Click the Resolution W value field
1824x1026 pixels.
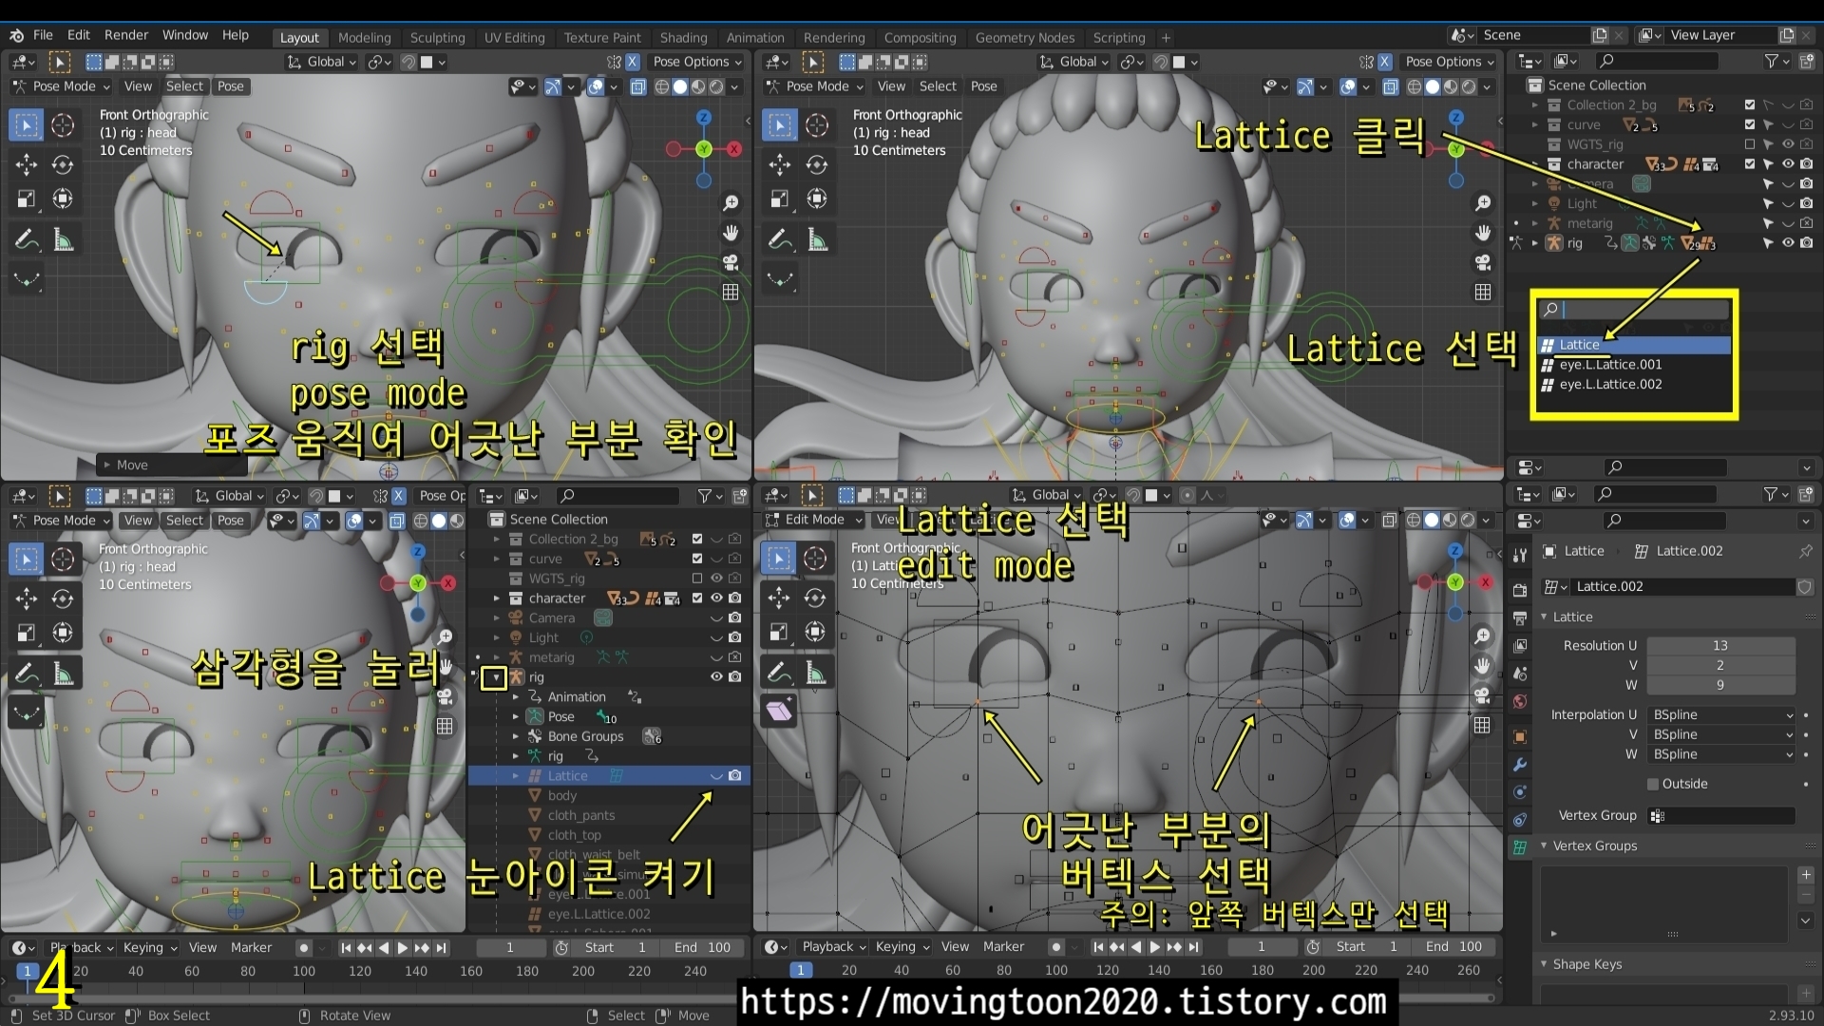[1720, 685]
